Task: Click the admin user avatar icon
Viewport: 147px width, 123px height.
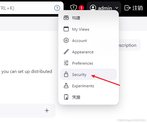Action: click(93, 8)
